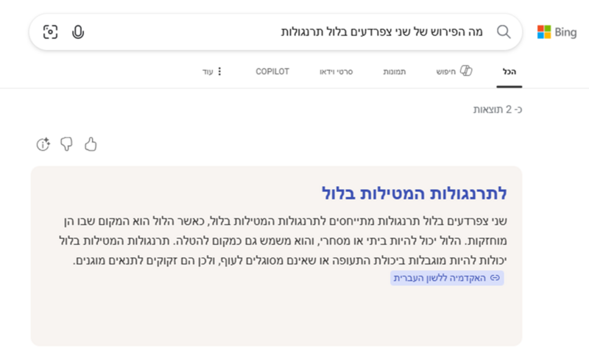Open the לתרנגולות המטילות בלול heading link
This screenshot has height=353, width=589.
coord(414,193)
